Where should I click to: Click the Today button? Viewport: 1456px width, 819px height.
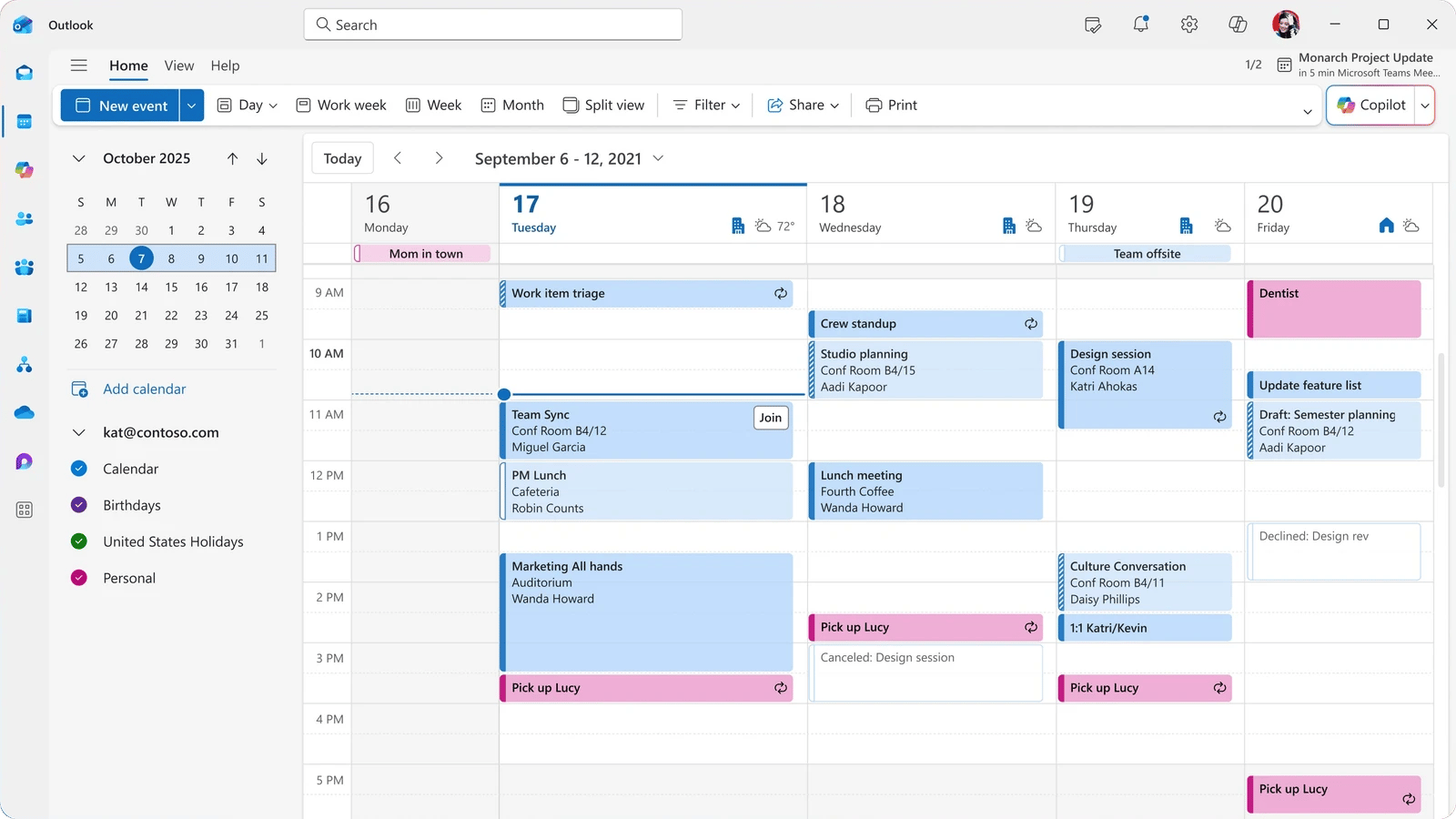tap(342, 158)
